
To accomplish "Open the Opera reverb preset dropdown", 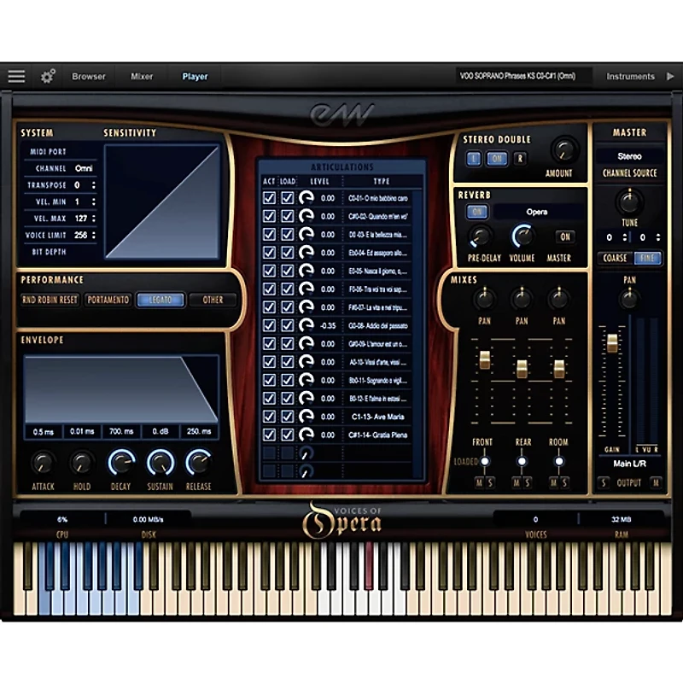I will [536, 212].
